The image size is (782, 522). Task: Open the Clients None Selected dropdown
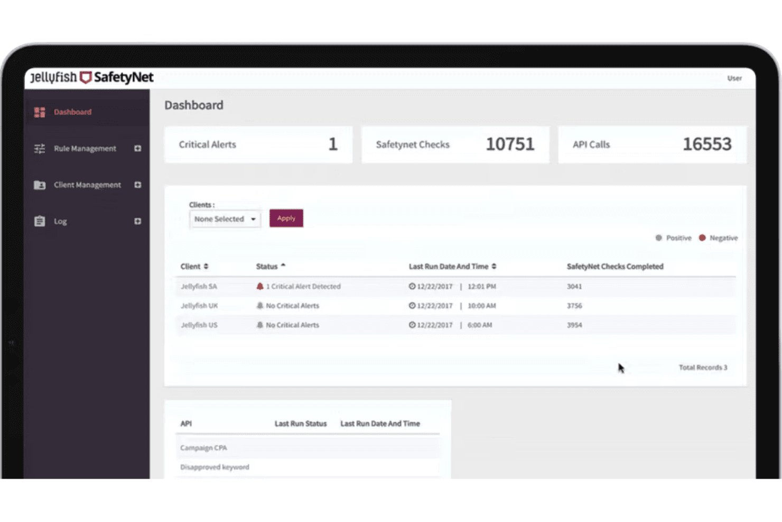point(225,219)
